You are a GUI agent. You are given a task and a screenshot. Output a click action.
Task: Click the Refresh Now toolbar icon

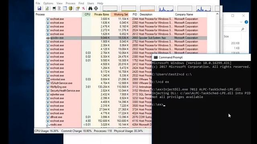47,8
